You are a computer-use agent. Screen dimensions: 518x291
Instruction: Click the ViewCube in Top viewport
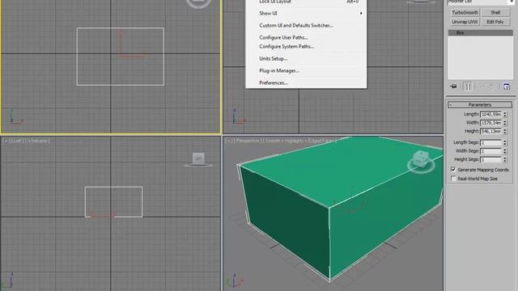[198, 2]
